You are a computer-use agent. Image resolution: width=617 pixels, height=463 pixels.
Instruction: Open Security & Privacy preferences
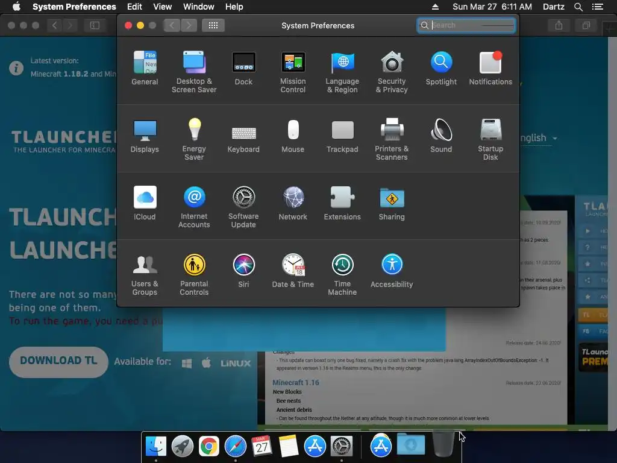(392, 72)
